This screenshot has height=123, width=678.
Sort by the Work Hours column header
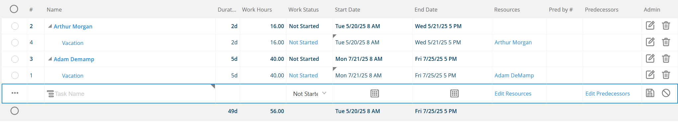point(257,10)
